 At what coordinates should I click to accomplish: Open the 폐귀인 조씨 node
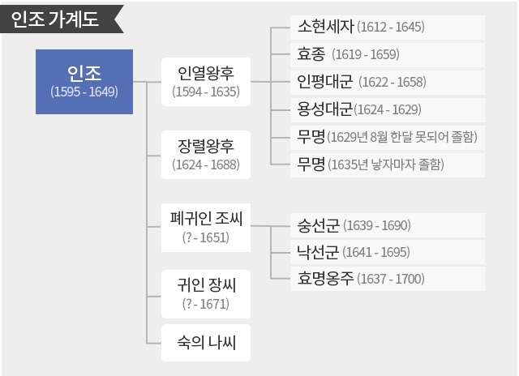[206, 228]
